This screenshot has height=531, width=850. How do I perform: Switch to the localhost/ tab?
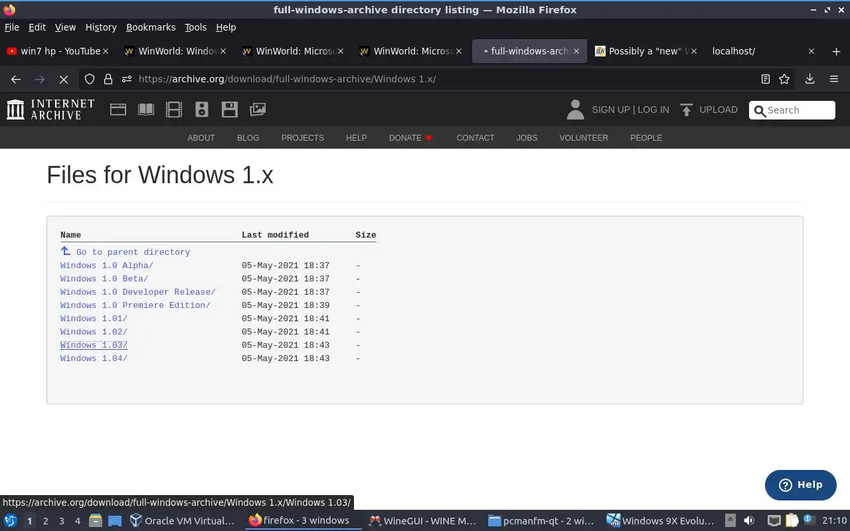tap(764, 51)
